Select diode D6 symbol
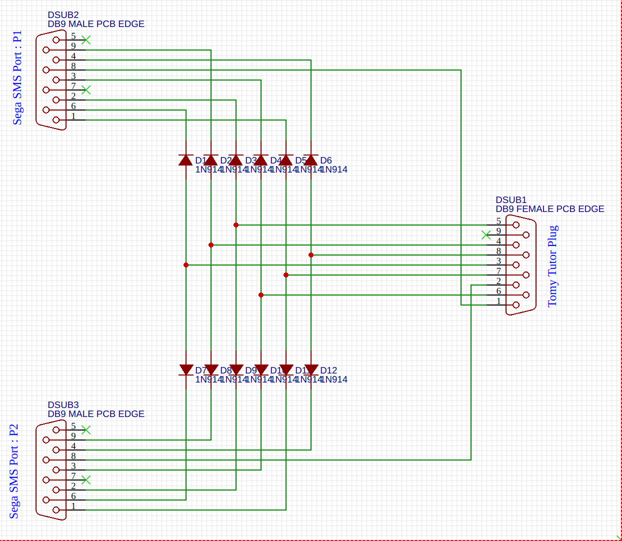622x541 pixels. pyautogui.click(x=311, y=160)
